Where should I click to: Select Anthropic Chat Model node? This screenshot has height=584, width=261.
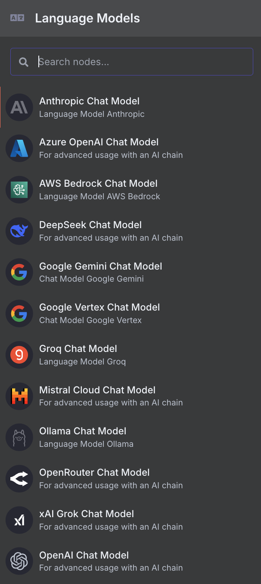(x=89, y=101)
